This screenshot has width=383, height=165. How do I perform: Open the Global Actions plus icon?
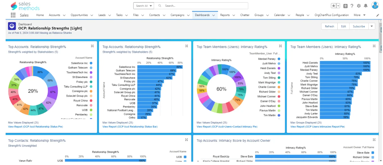[346, 6]
